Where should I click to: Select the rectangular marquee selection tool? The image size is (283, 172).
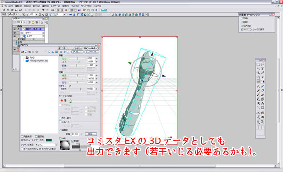258,64
